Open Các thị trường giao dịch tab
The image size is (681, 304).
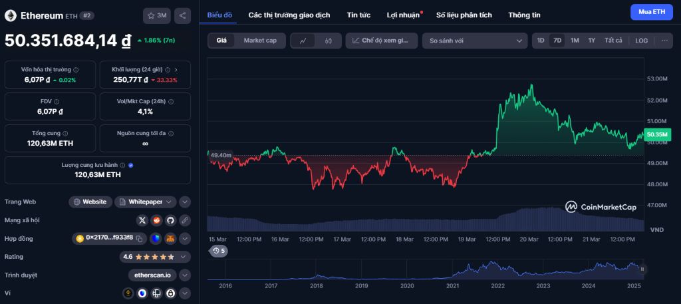tap(289, 15)
